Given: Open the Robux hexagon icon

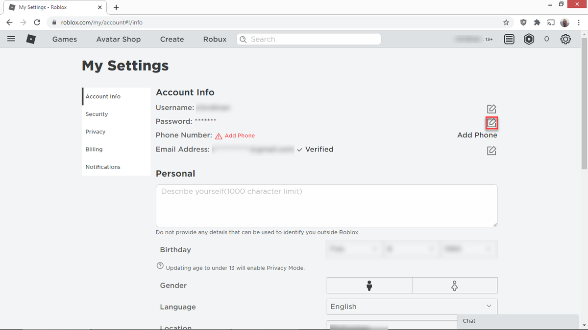Looking at the screenshot, I should [x=529, y=39].
